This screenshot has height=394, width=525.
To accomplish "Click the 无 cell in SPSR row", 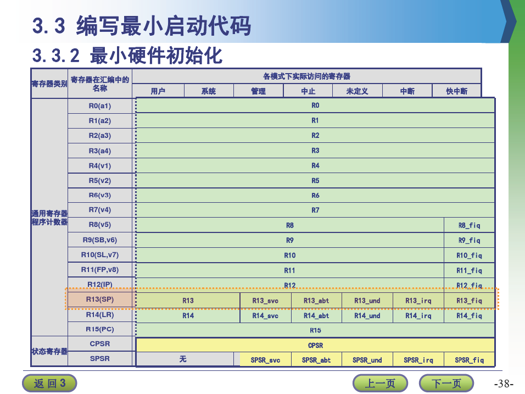I will point(185,359).
